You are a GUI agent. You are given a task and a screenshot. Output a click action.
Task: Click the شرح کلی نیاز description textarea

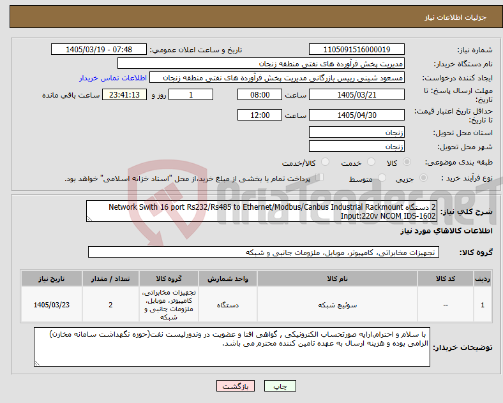(x=262, y=211)
